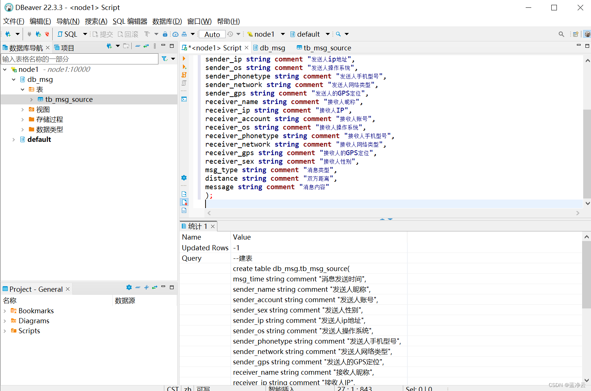Close the <node1> Script tab
Screen dimensions: 591x391
(247, 48)
